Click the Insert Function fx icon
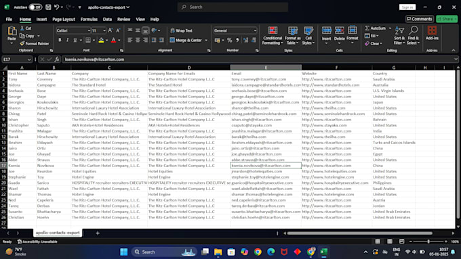Screen dimensions: 461x259 57,60
